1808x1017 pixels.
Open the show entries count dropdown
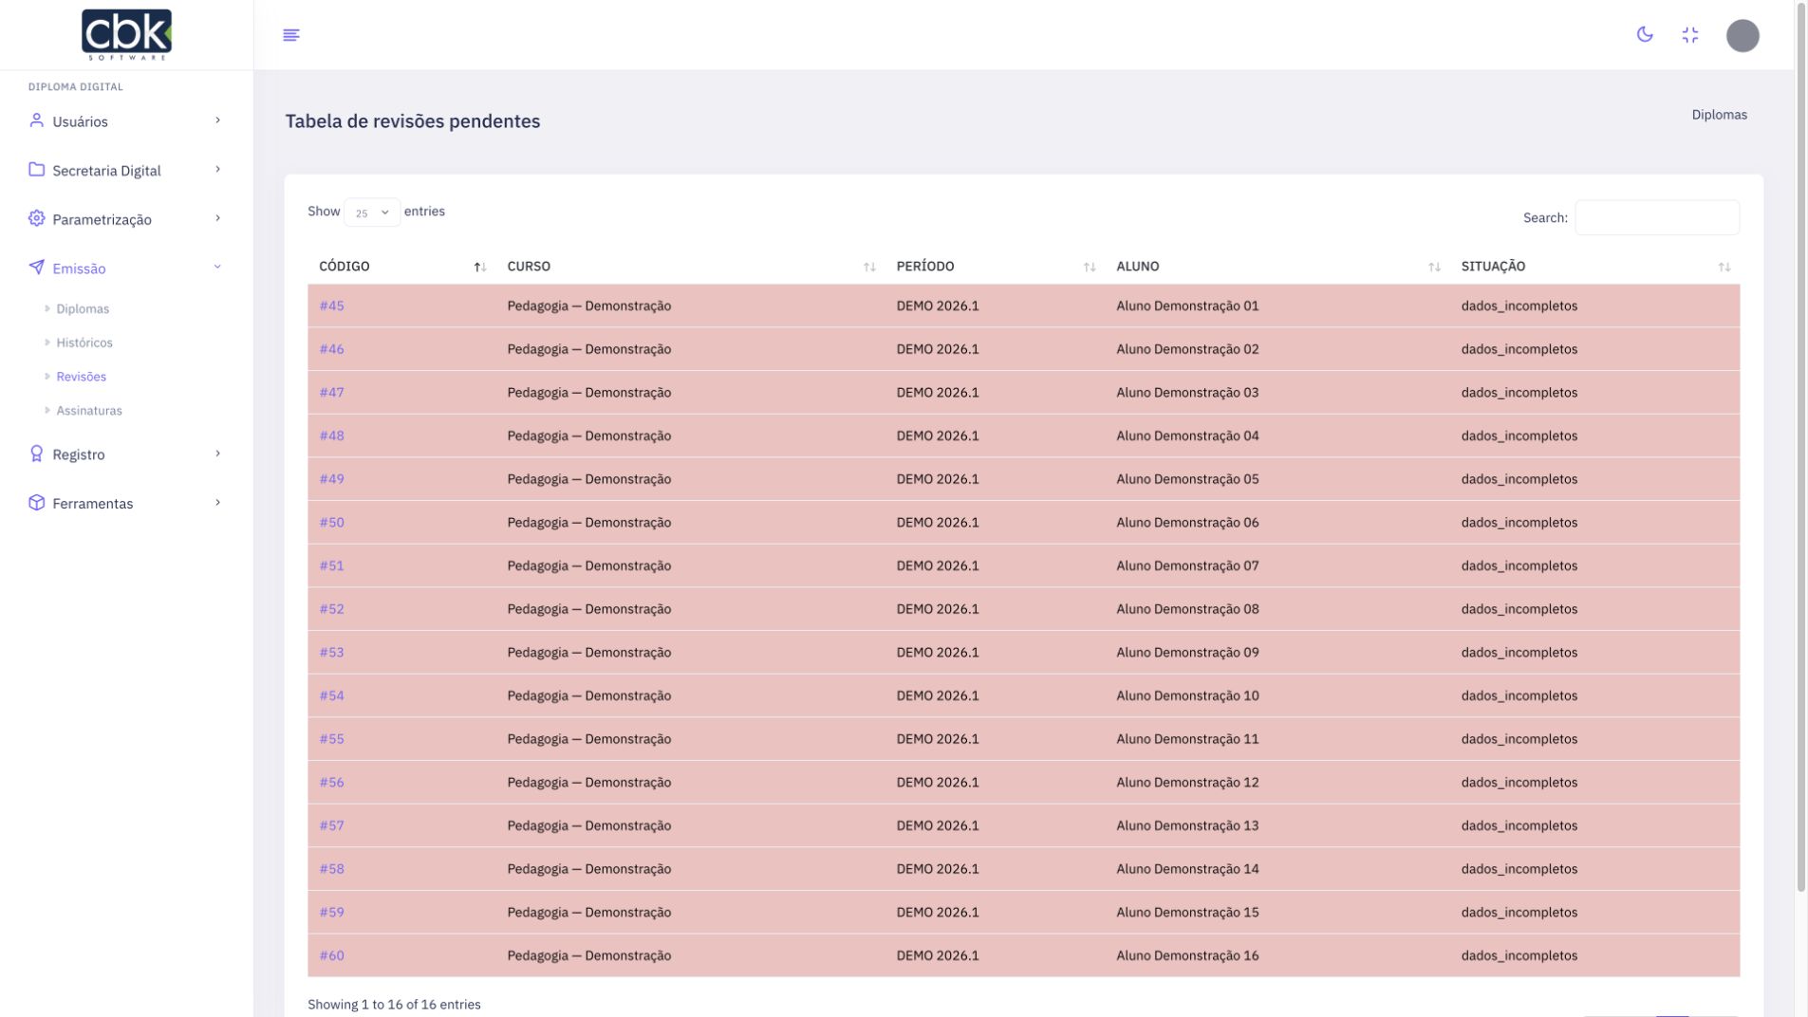coord(372,213)
